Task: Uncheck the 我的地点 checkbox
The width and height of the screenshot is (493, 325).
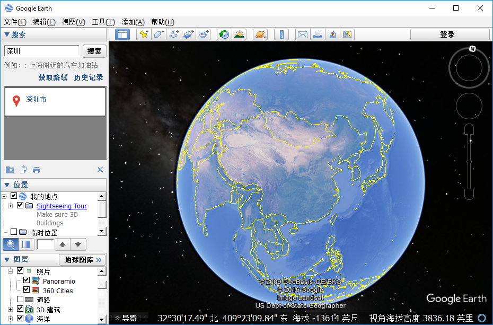Action: [14, 196]
